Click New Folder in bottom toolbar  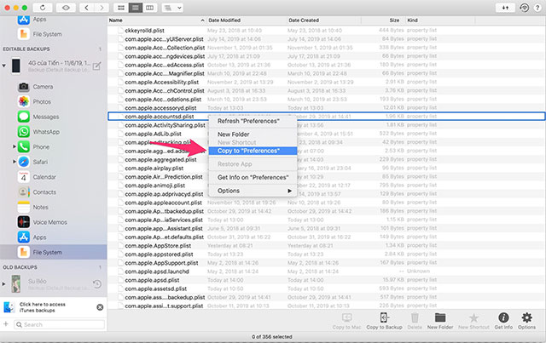[x=440, y=320]
